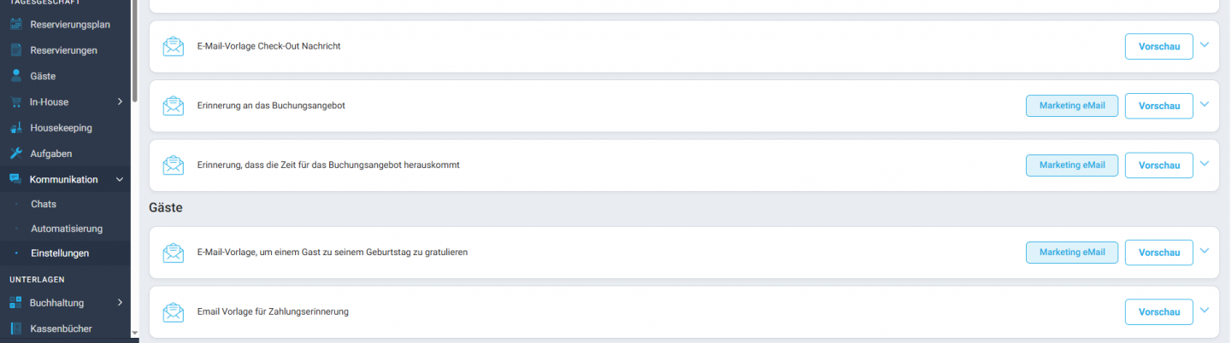1231x343 pixels.
Task: Open the Buchhaltung grid icon
Action: 15,302
